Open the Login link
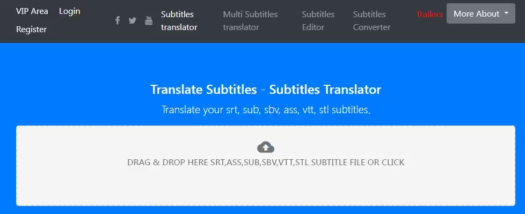 point(70,11)
